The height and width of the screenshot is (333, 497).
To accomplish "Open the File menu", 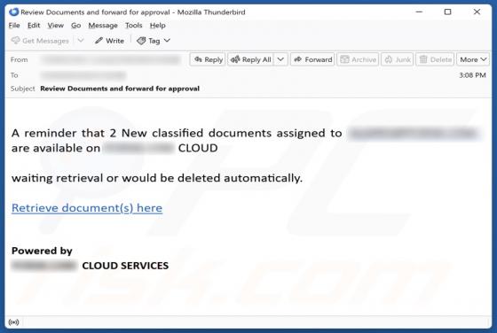I will pos(14,26).
